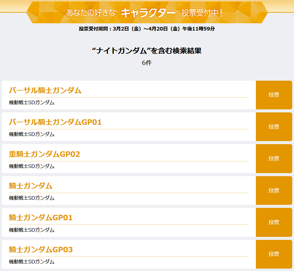Cast vote for 騎士ガンダム
The height and width of the screenshot is (271, 294).
[x=274, y=191]
